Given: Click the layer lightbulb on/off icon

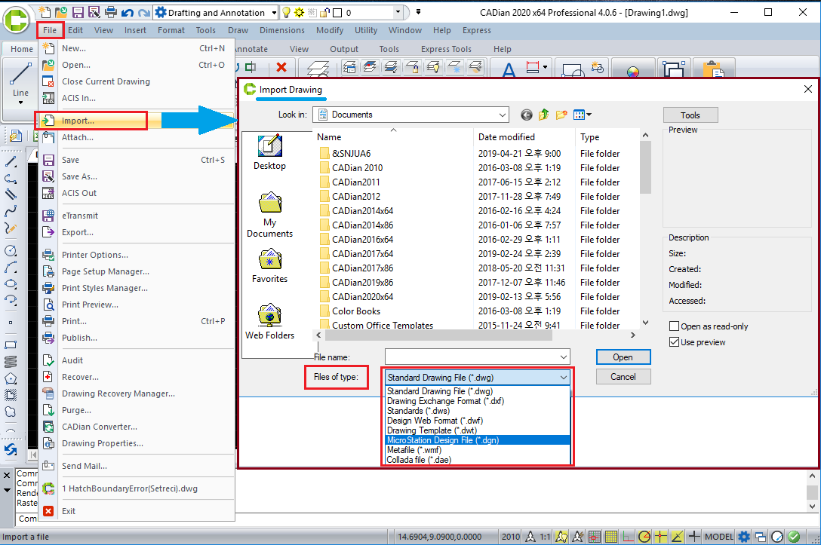Looking at the screenshot, I should click(287, 13).
